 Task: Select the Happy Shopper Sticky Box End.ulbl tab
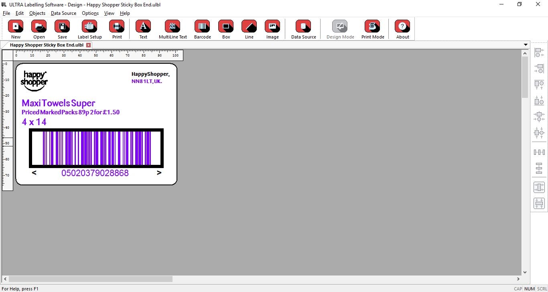[x=47, y=45]
